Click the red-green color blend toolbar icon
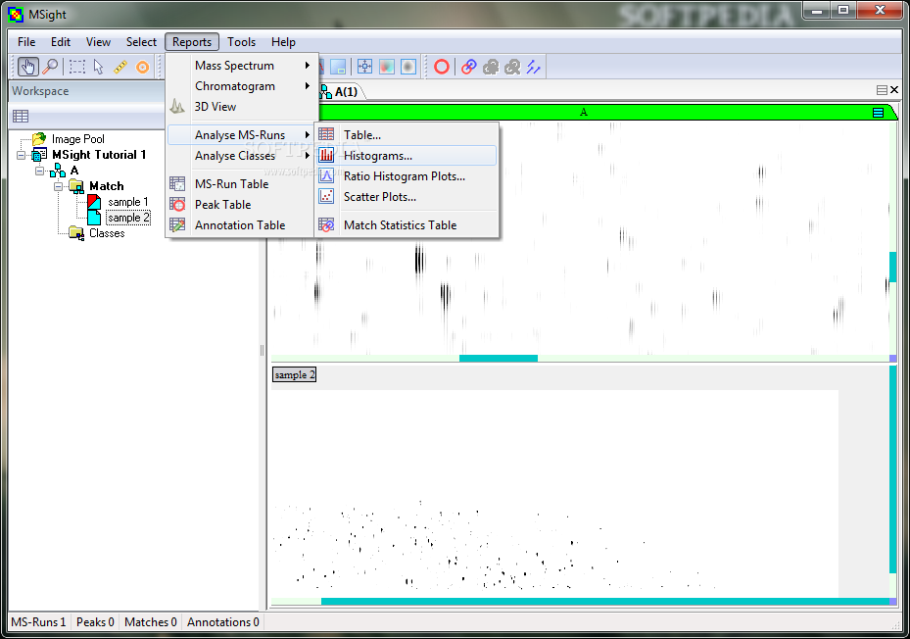This screenshot has width=910, height=639. 387,67
